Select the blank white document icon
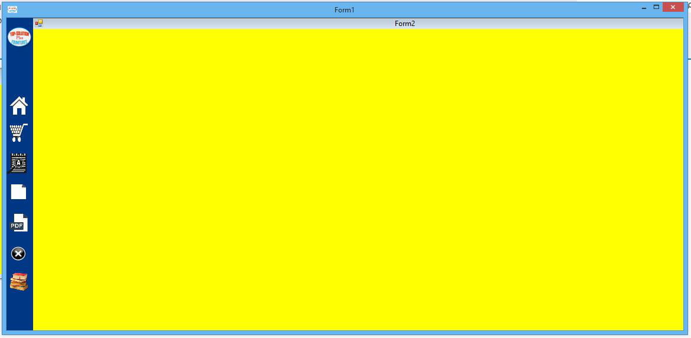This screenshot has width=691, height=338. (19, 191)
